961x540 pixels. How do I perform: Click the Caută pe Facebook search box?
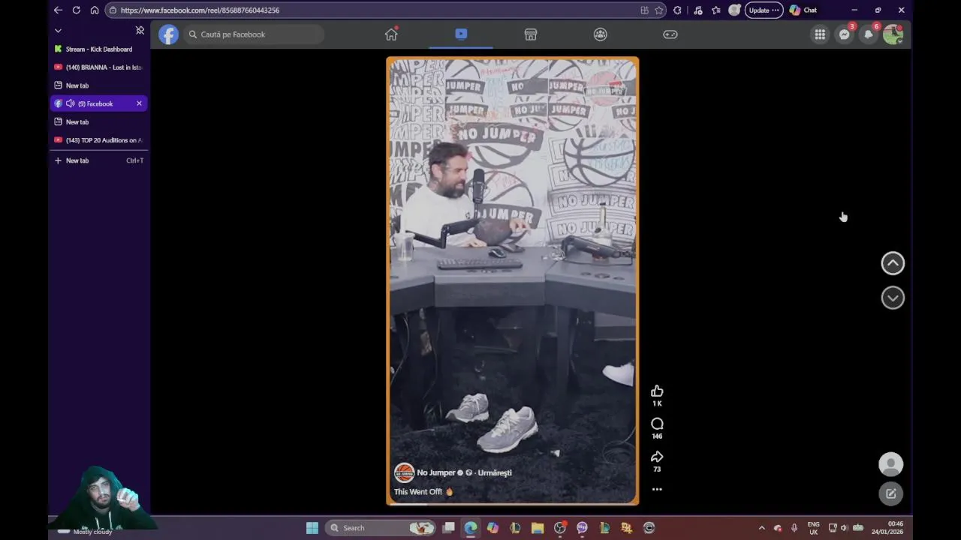(x=254, y=34)
